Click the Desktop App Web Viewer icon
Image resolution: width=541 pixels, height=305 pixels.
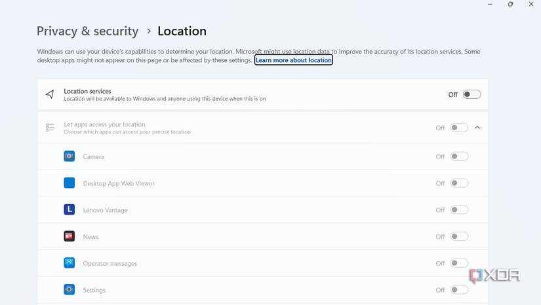point(69,183)
